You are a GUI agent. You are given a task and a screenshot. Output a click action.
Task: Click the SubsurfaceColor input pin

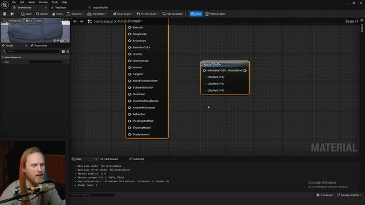[x=130, y=88]
